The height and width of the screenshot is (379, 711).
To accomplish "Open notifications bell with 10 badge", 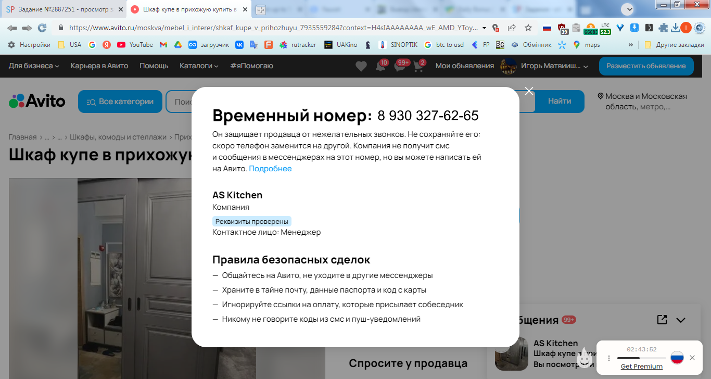I will click(380, 66).
